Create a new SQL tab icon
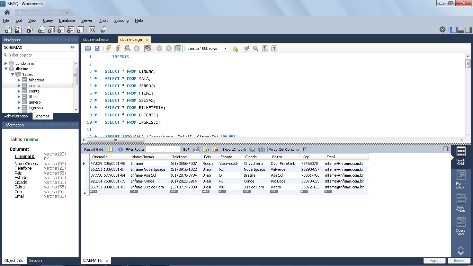Screen dimensions: 473x266 point(8,30)
